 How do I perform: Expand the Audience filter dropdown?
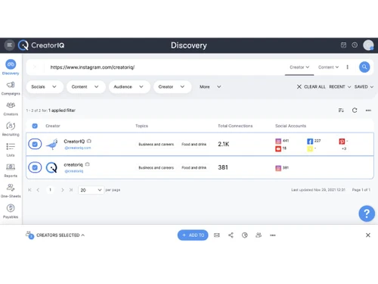click(129, 86)
